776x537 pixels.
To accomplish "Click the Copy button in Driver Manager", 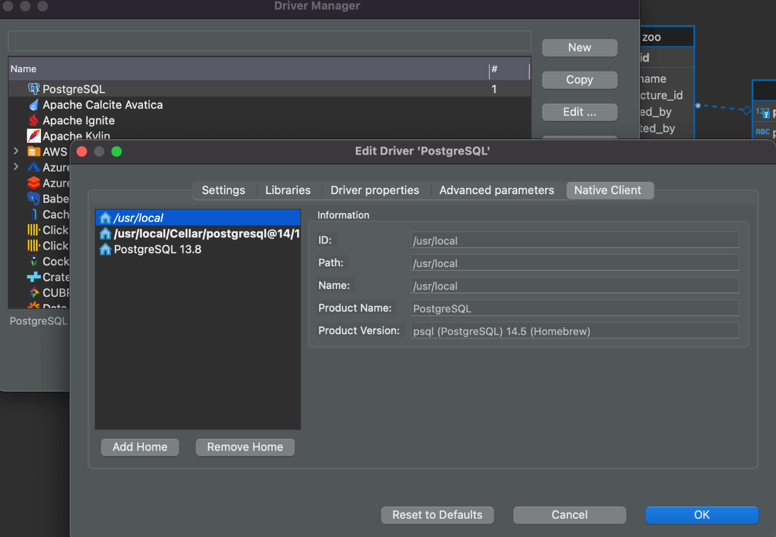I will [x=580, y=80].
